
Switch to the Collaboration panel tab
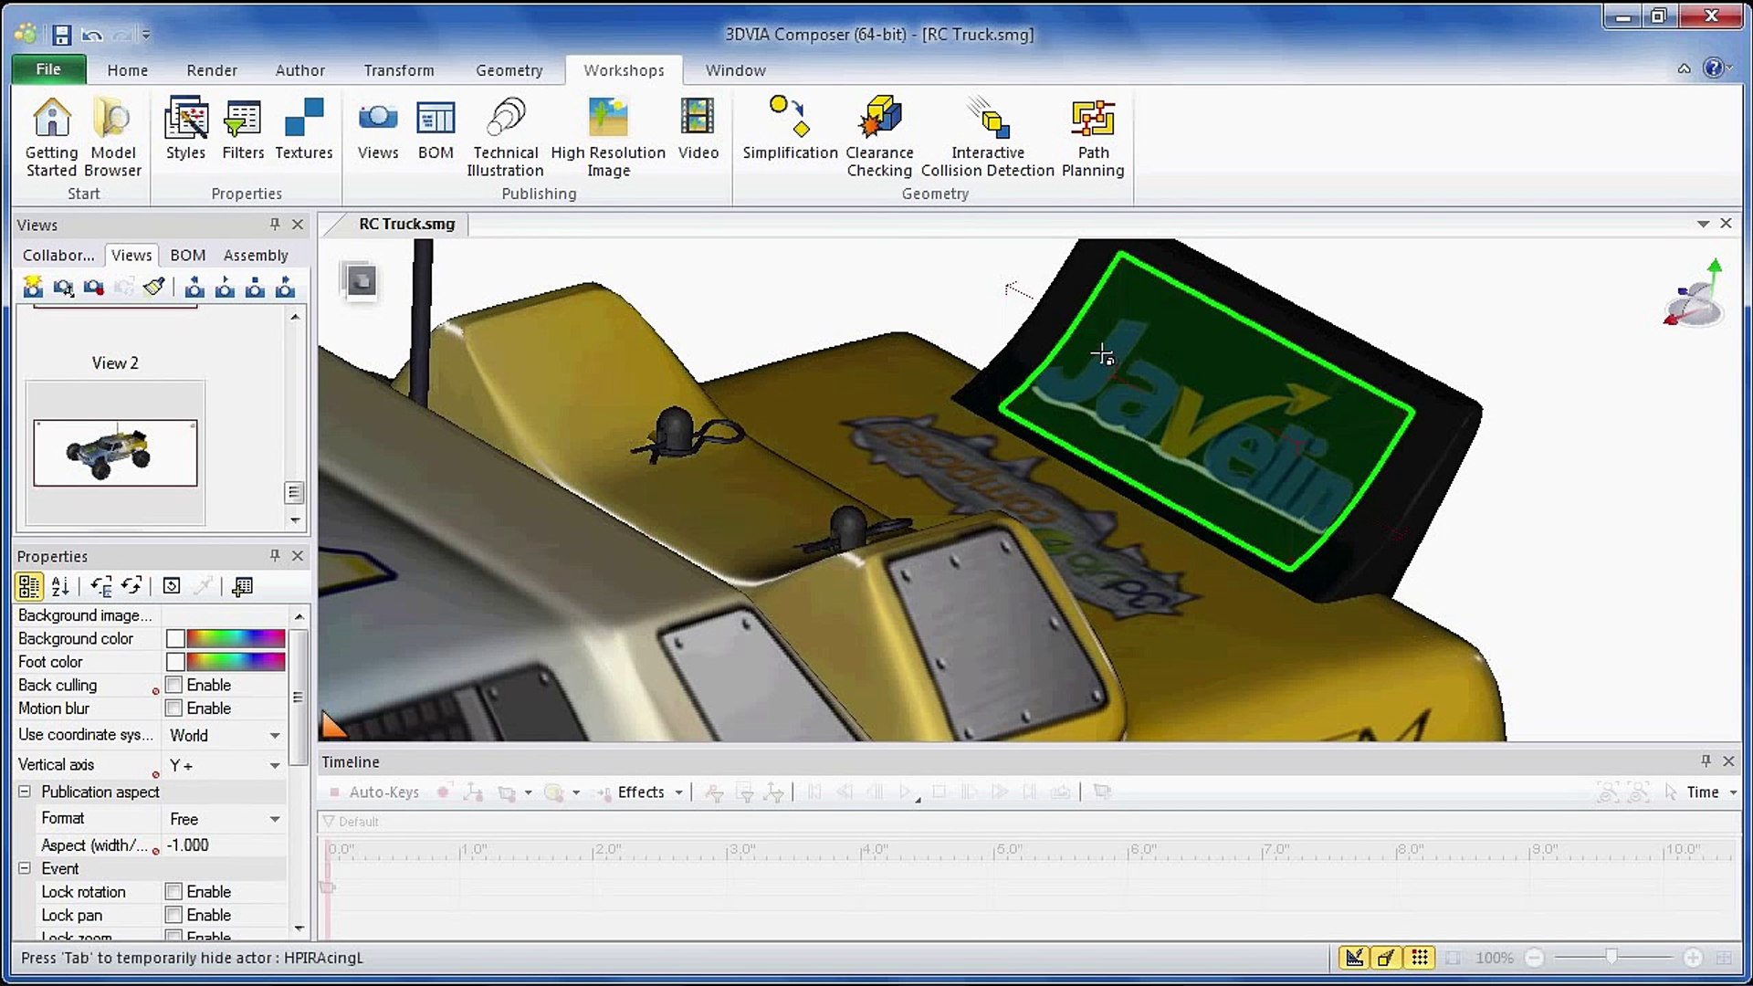point(58,256)
